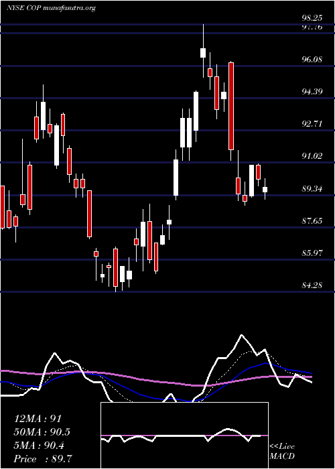The height and width of the screenshot is (469, 335).
Task: Click the '12MA : 91' indicator text
Action: [38, 419]
